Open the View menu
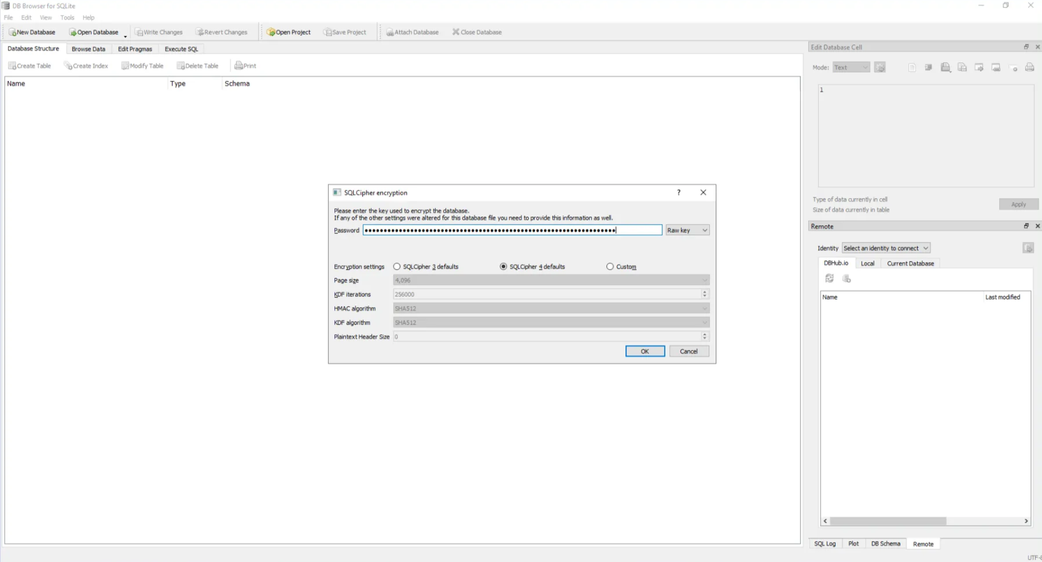Image resolution: width=1042 pixels, height=562 pixels. tap(46, 17)
